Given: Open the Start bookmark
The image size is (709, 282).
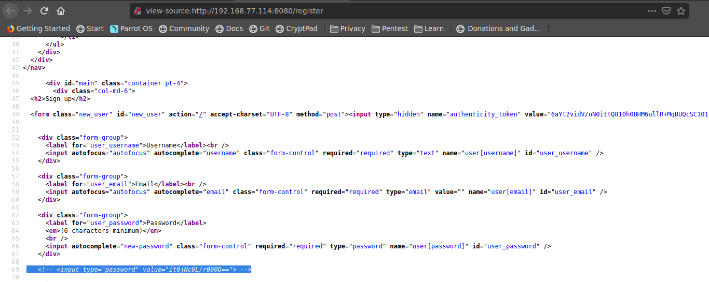Looking at the screenshot, I should [90, 28].
